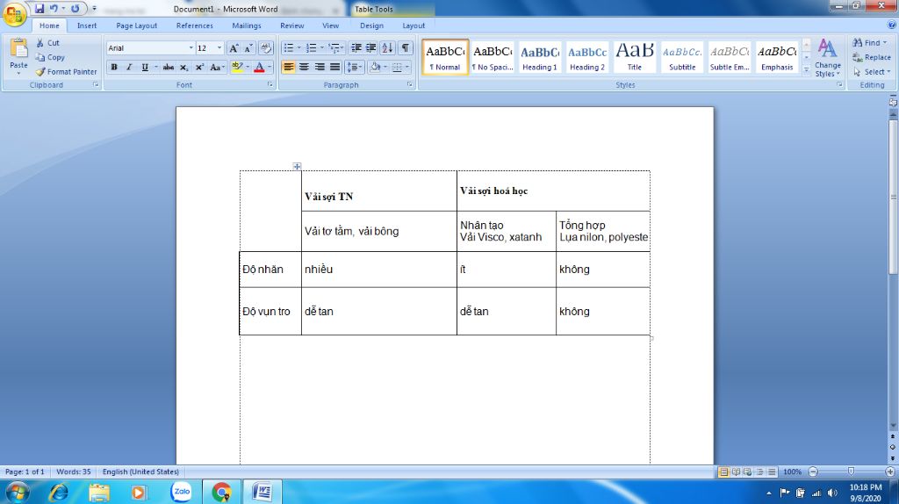This screenshot has height=504, width=899.
Task: Toggle superscript formatting
Action: pos(199,67)
